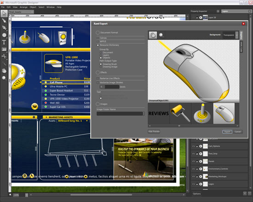The width and height of the screenshot is (253, 202).
Task: Open zoom level dropdown at bottom left
Action: [x=27, y=195]
